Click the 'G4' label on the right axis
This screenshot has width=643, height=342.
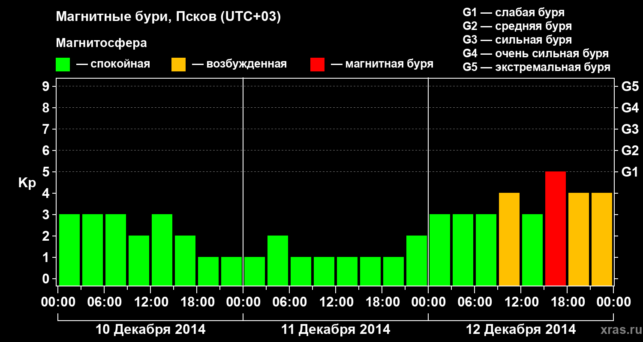pyautogui.click(x=630, y=108)
